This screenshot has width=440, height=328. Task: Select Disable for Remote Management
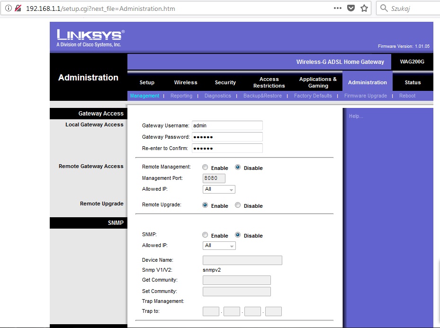(238, 168)
